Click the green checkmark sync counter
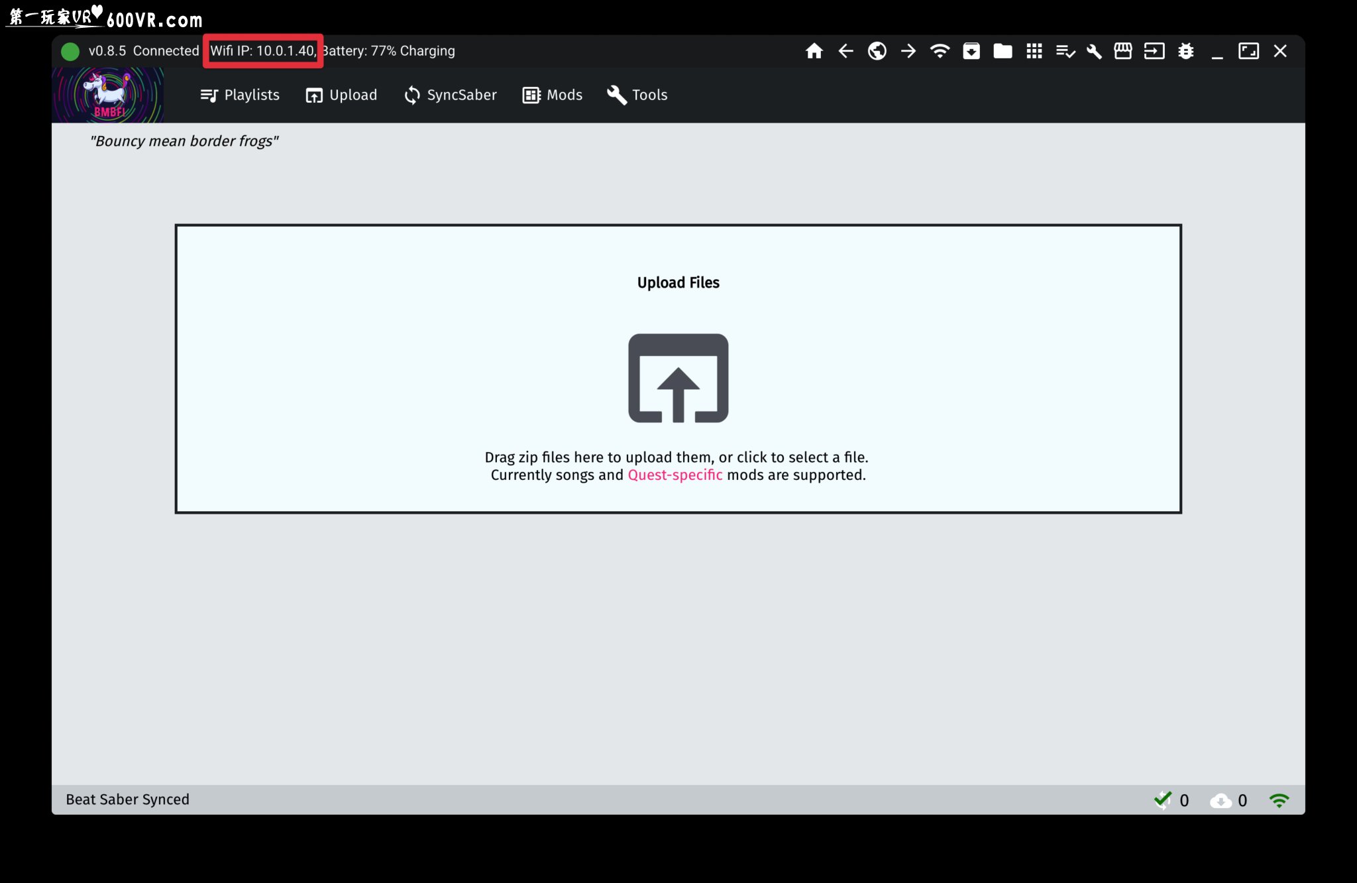Screen dimensions: 1357x883 pyautogui.click(x=1171, y=800)
